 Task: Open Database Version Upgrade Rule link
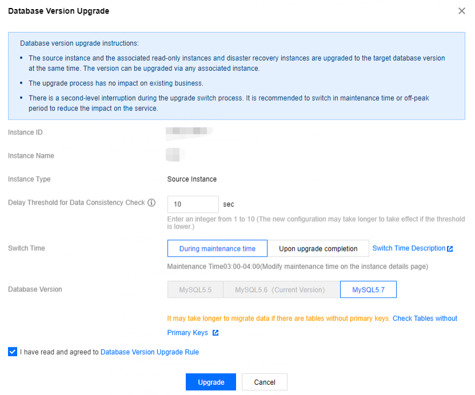pyautogui.click(x=150, y=352)
